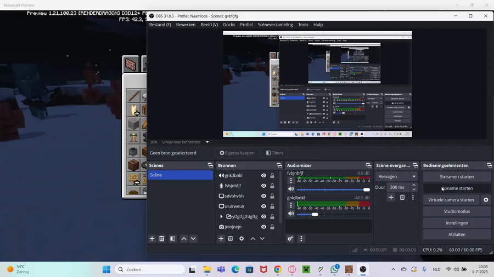494x277 pixels.
Task: Move source down in Bronnen panel
Action: coord(262,239)
